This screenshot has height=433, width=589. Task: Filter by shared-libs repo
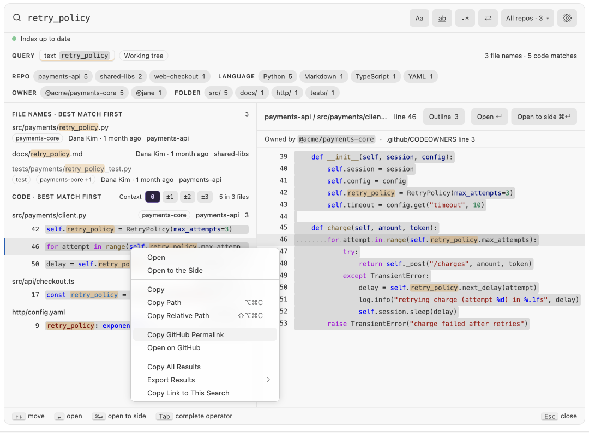[x=121, y=76]
